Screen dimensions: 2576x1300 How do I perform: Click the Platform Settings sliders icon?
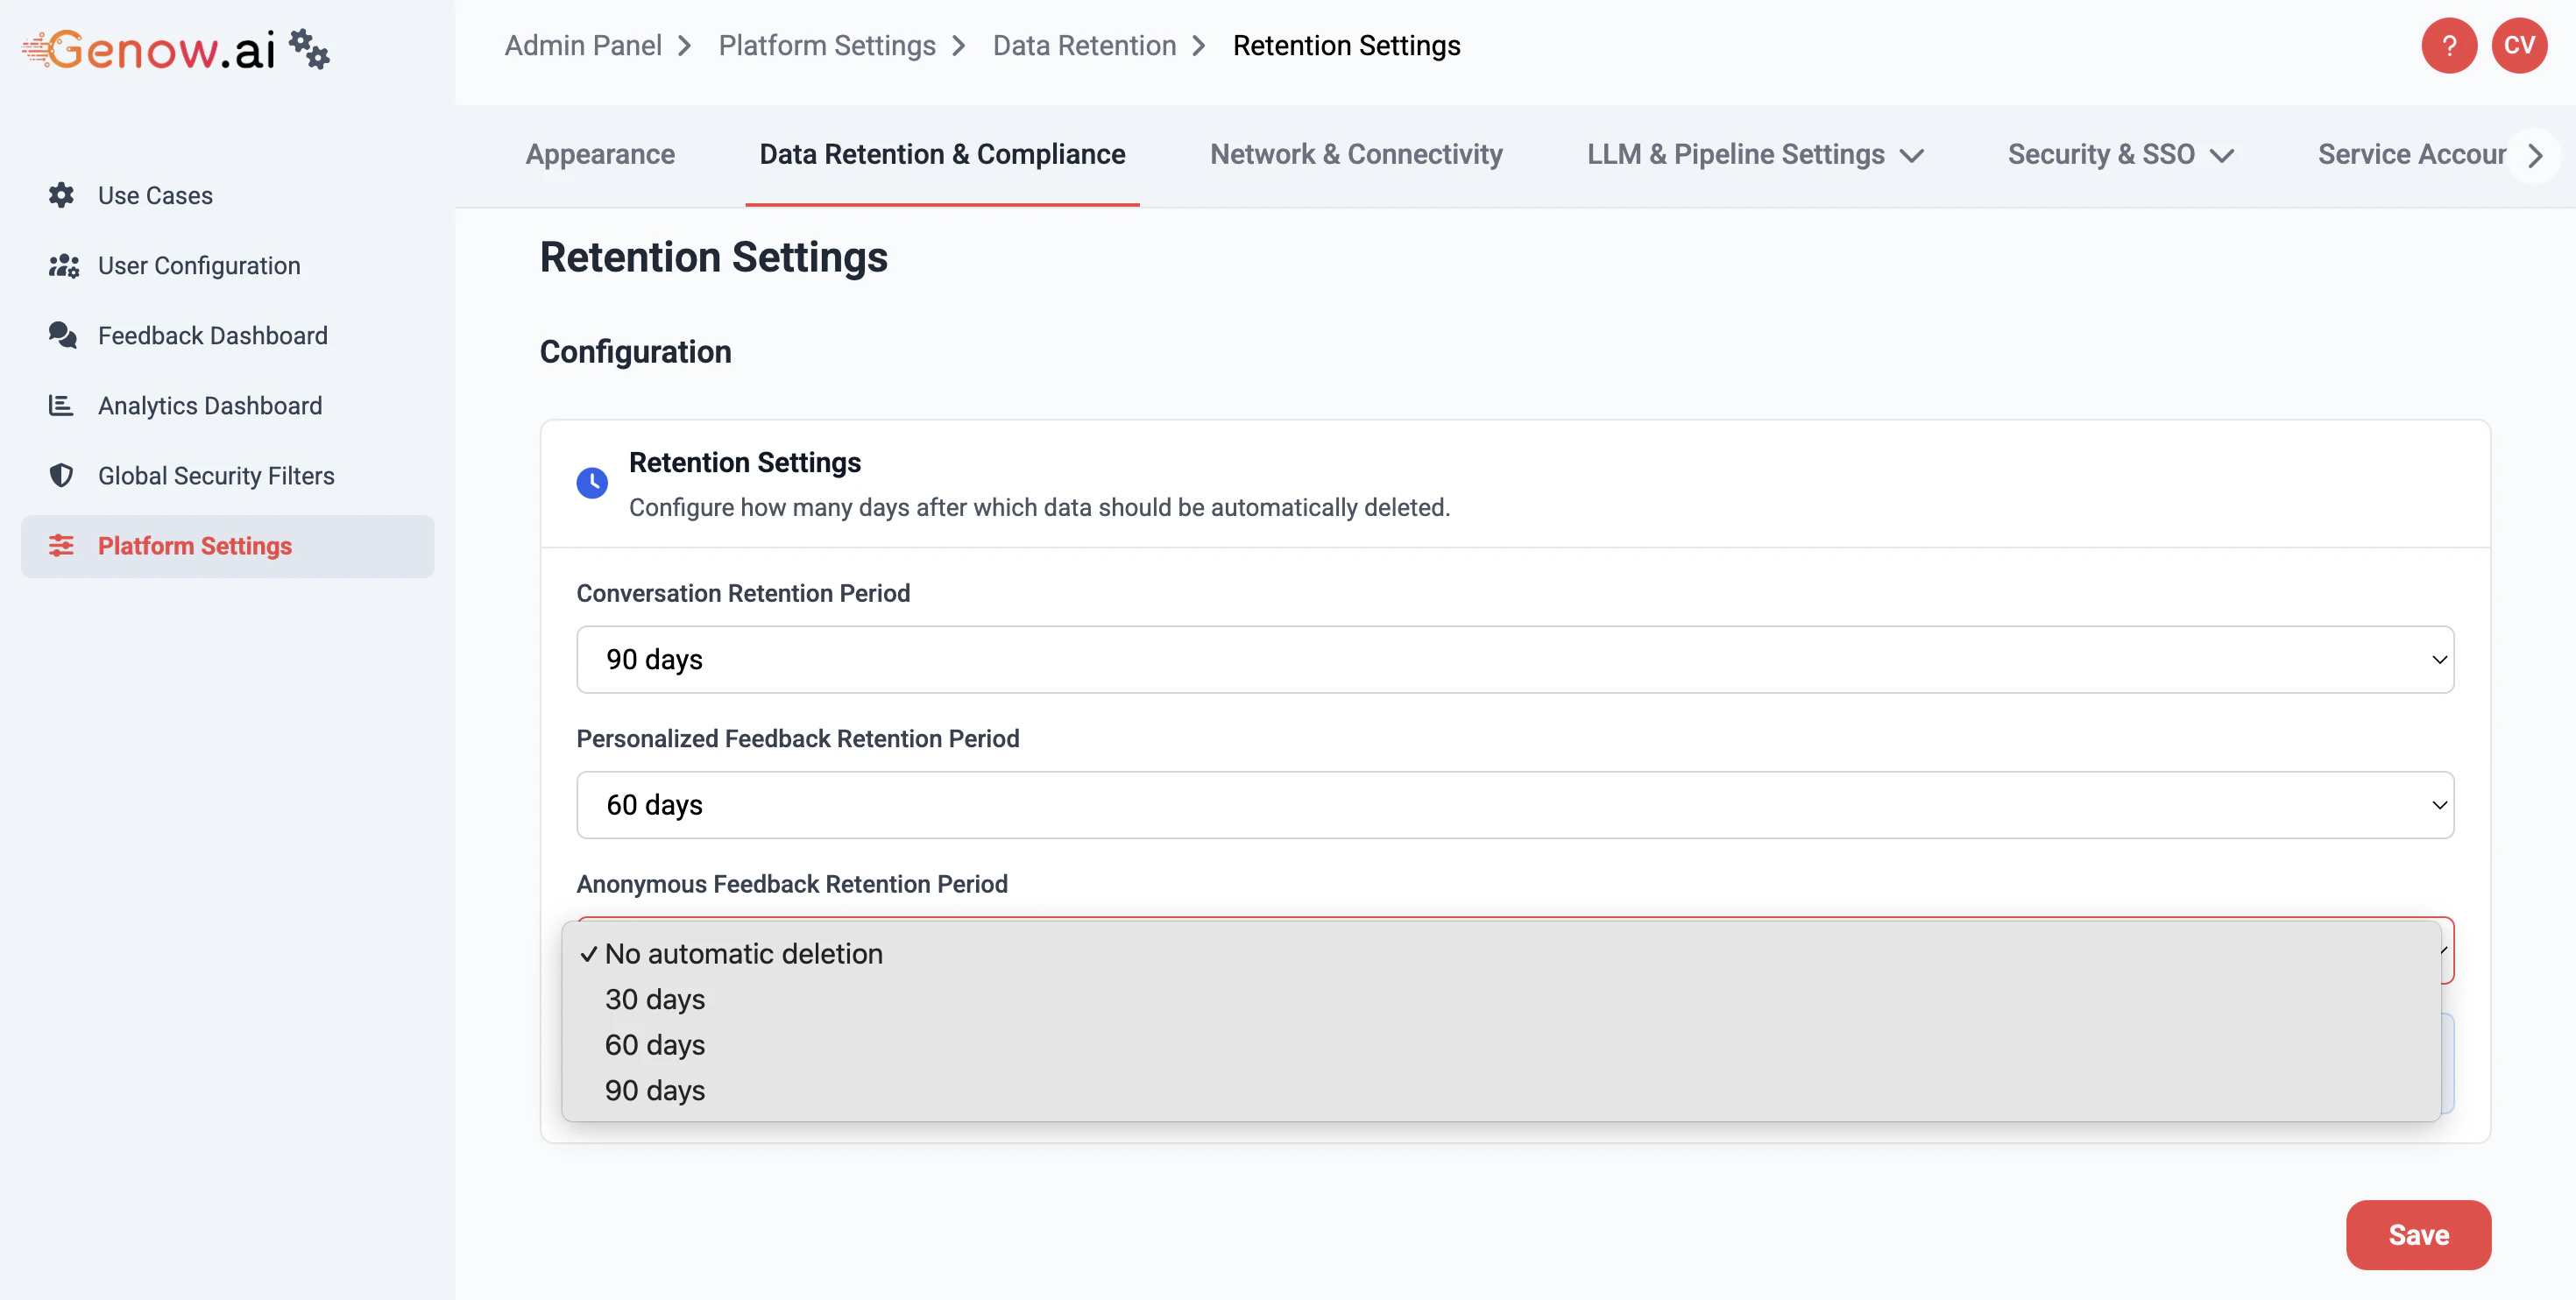pos(61,545)
